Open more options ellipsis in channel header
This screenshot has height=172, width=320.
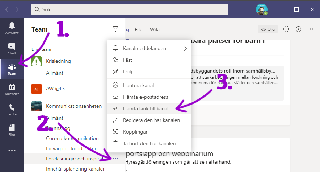point(310,29)
